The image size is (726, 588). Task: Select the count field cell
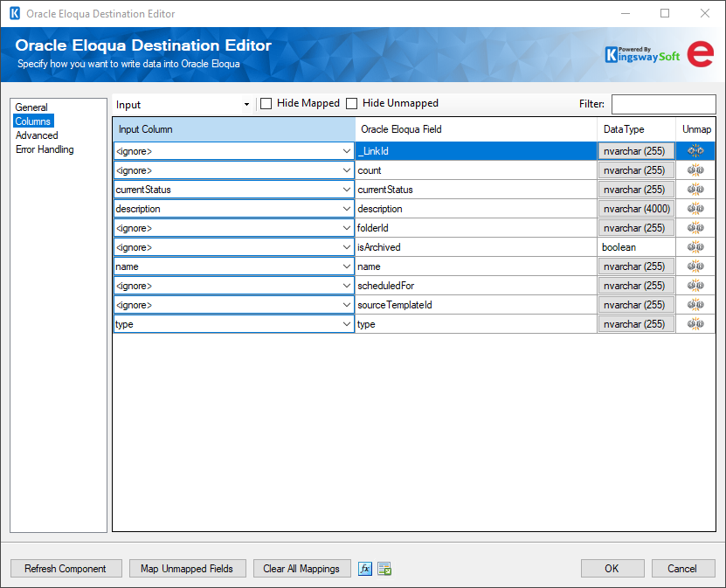click(x=476, y=170)
